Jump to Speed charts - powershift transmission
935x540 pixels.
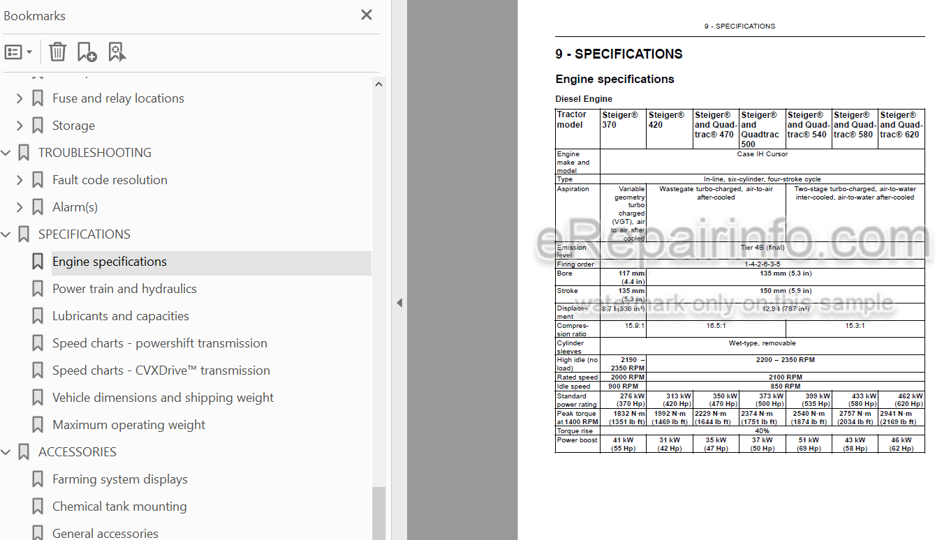pos(160,343)
